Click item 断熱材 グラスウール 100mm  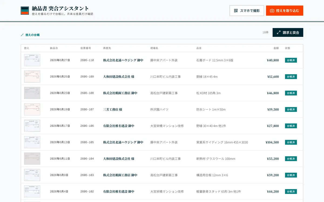click(x=216, y=159)
